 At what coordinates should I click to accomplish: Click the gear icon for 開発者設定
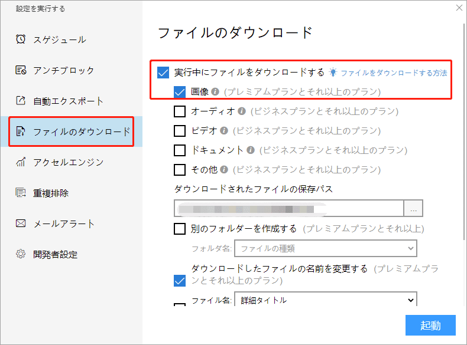[21, 254]
